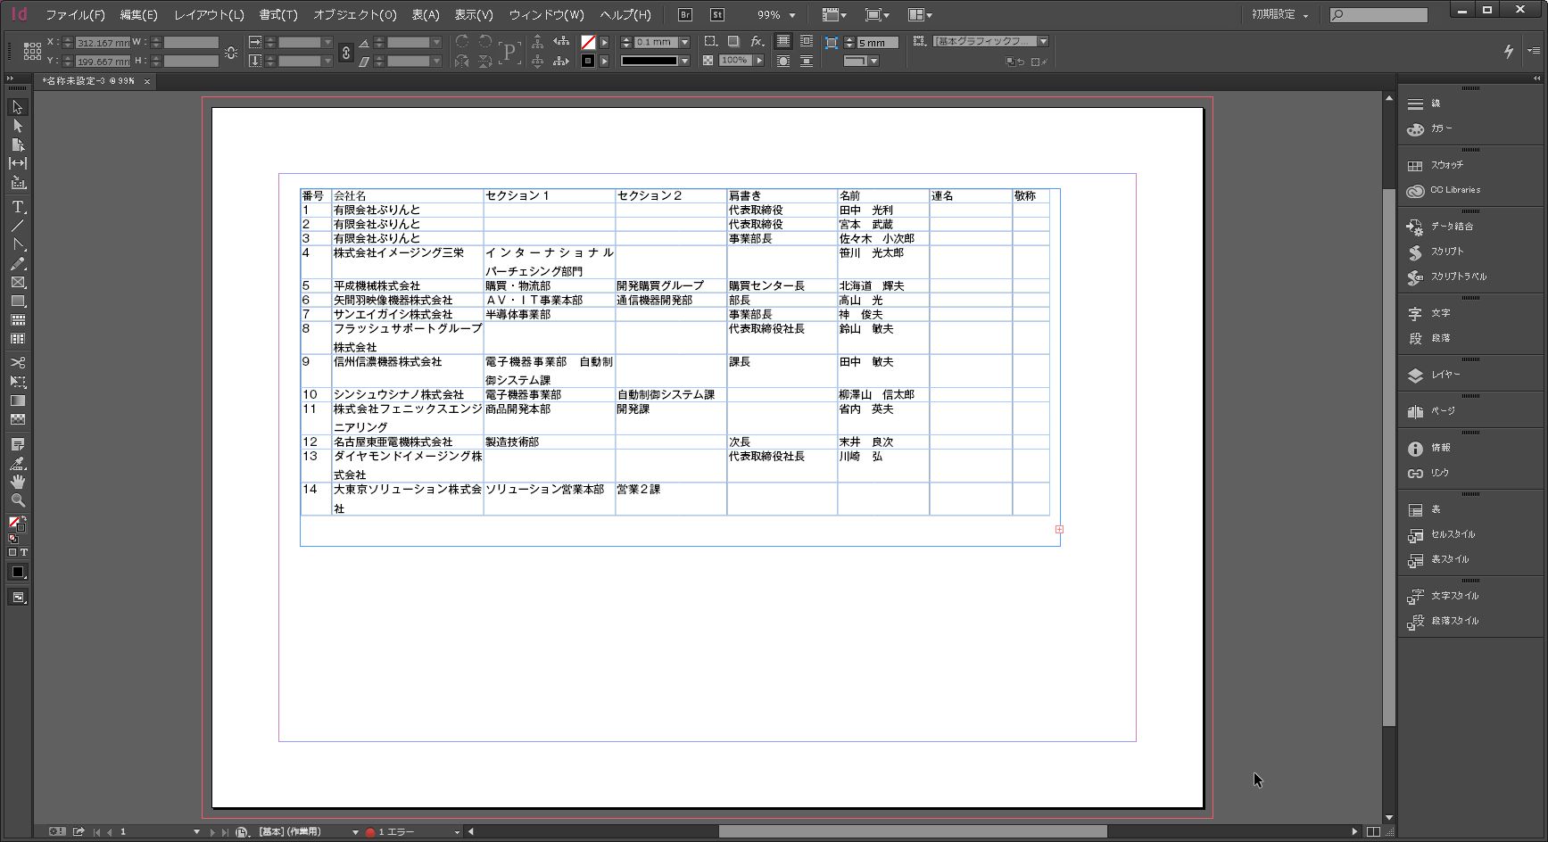The height and width of the screenshot is (842, 1548).
Task: Select the Page tool
Action: coord(18,144)
